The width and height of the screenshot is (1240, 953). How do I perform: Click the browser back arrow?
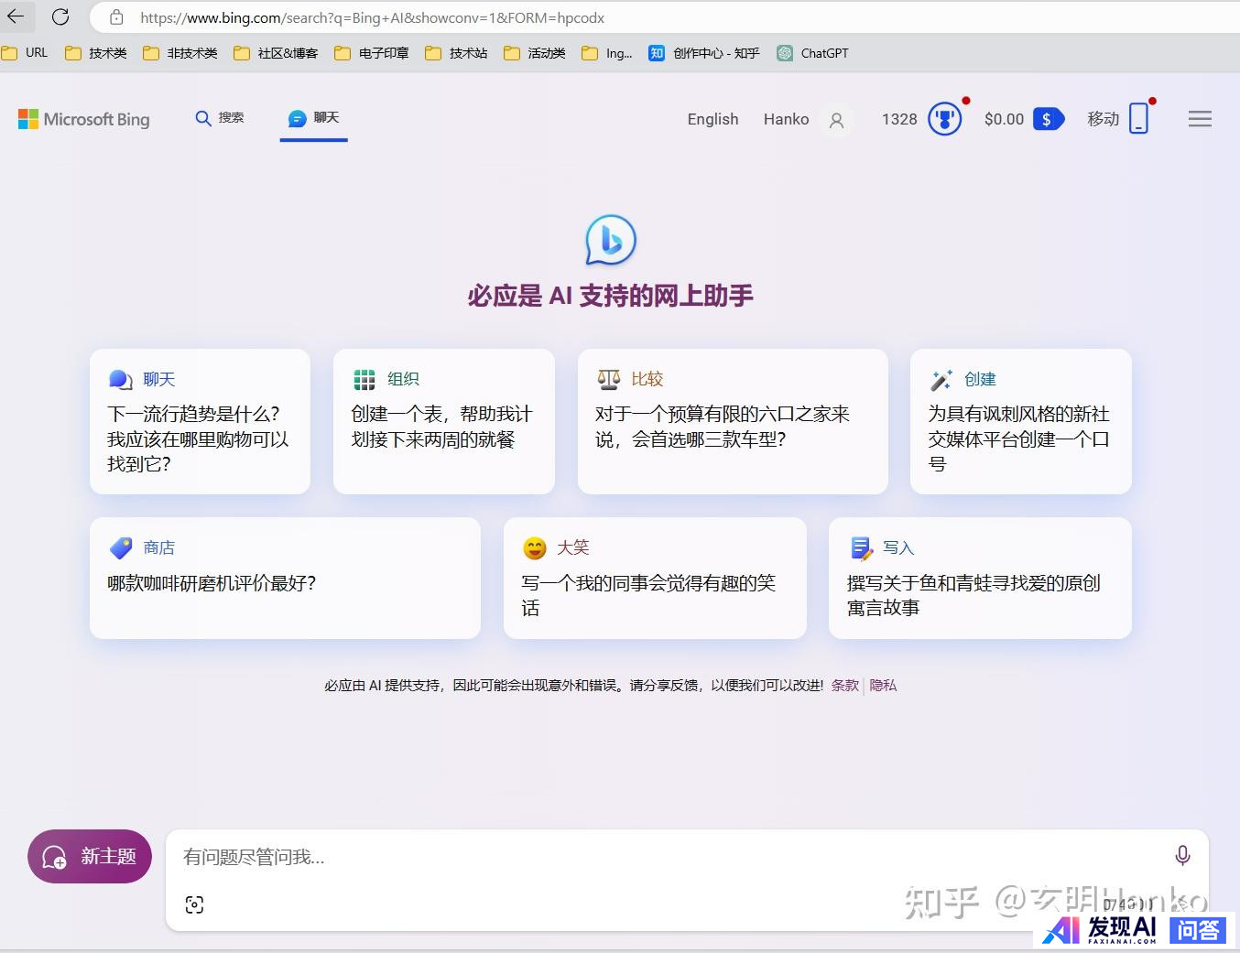16,16
